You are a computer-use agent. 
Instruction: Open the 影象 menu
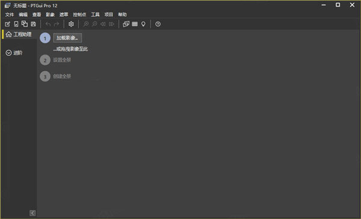point(50,14)
